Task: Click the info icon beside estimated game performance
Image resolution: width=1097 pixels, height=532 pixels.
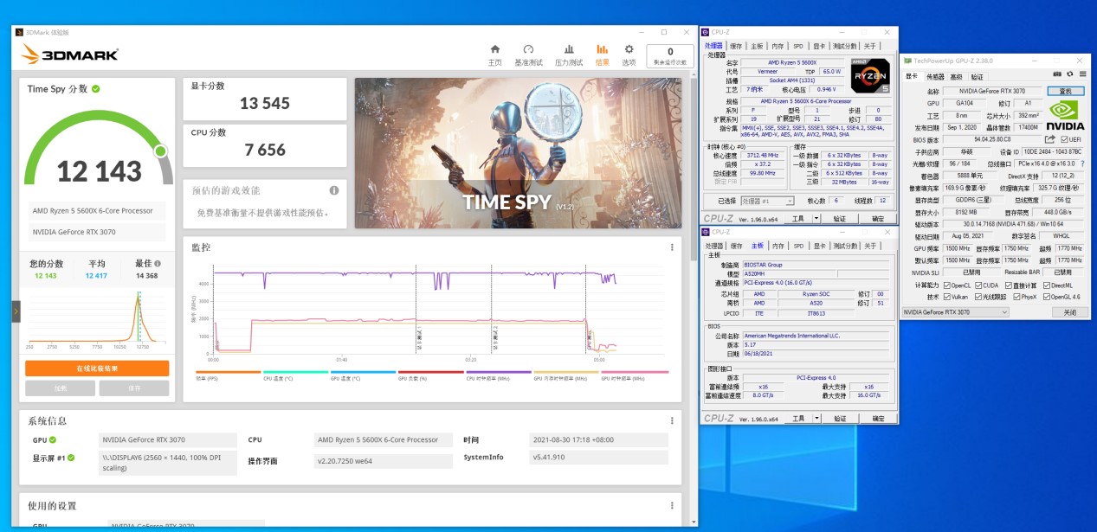Action: click(x=334, y=190)
